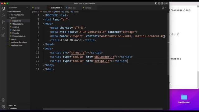Click the closing head tag on line 8
Viewport: 199px width, 112px height.
coord(49,44)
